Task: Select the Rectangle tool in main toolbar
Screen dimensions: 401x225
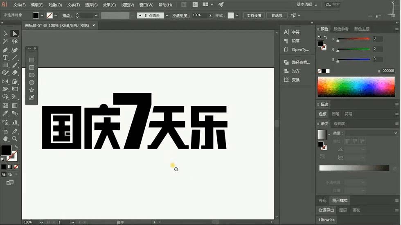Action: click(5, 65)
